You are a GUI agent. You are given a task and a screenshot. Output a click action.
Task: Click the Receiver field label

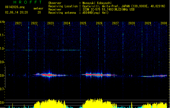55,9
